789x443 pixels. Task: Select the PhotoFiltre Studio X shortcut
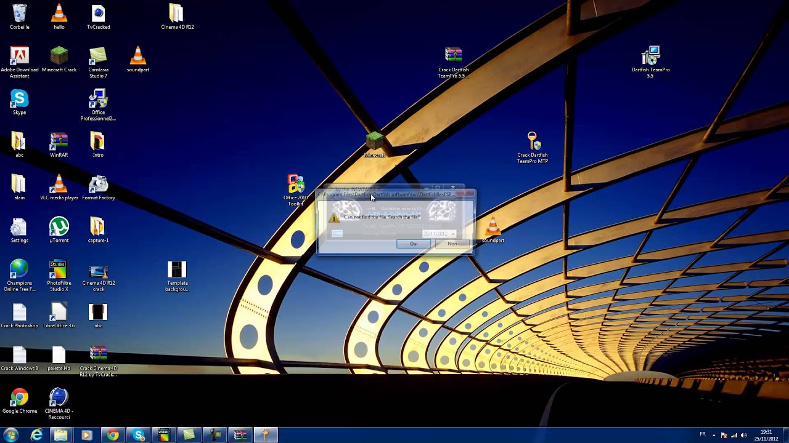[x=59, y=276]
